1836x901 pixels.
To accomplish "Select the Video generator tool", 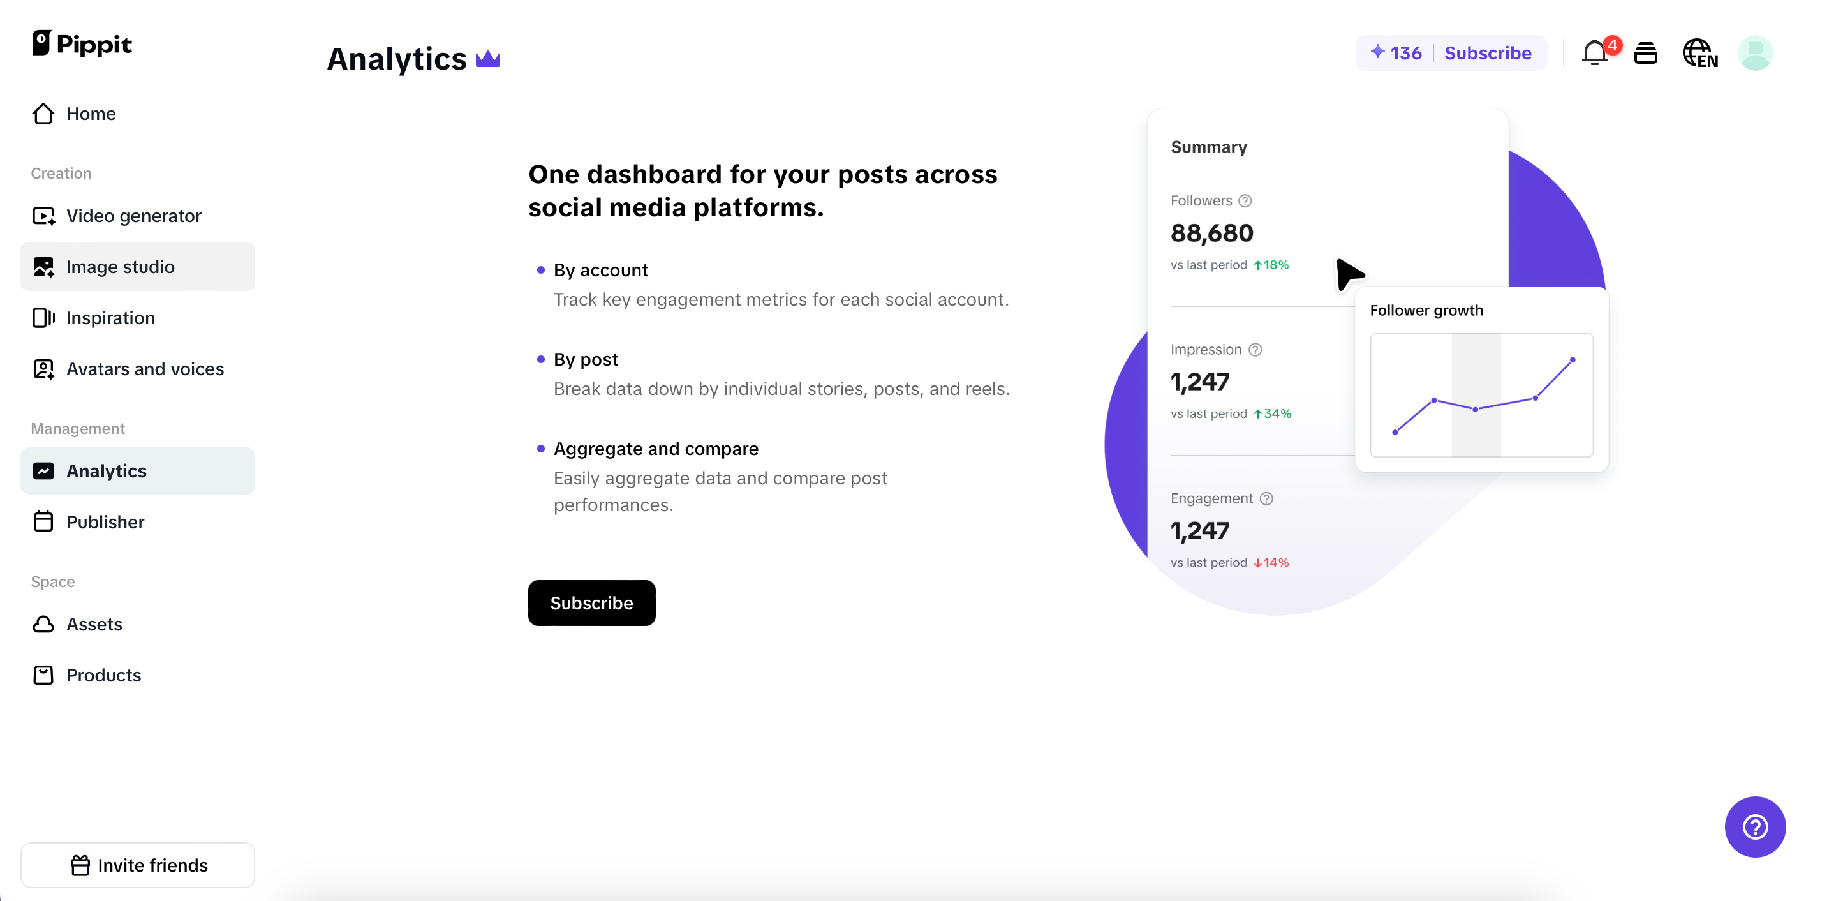I will (x=133, y=215).
